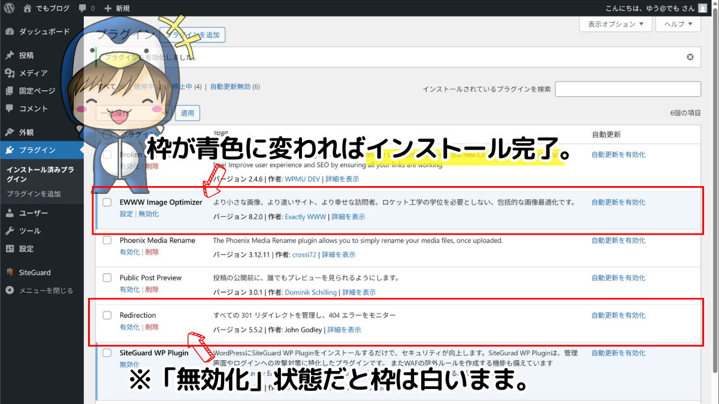
Task: Click 自動更新を有効化 for SiteGuard WP Plugin
Action: point(618,353)
